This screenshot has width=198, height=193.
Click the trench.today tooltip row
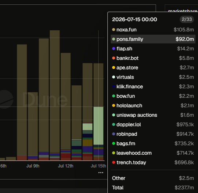pyautogui.click(x=153, y=162)
